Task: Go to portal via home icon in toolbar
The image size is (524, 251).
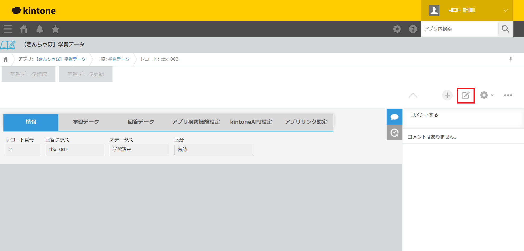Action: coord(24,29)
